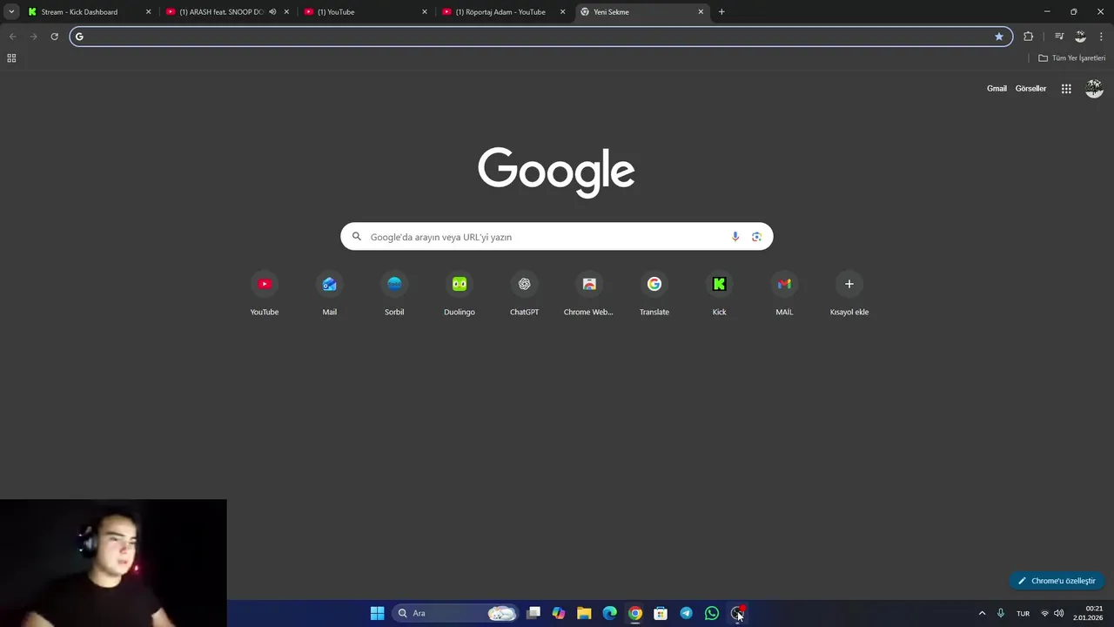Click the Chrome'u özelleştir button
This screenshot has height=627, width=1114.
[x=1057, y=581]
